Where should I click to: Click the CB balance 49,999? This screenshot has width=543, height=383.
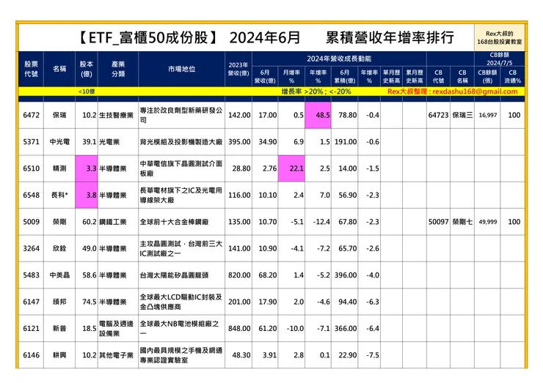click(x=487, y=222)
